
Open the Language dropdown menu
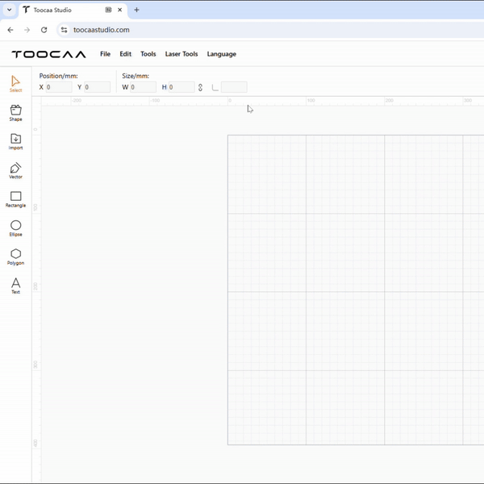coord(221,54)
